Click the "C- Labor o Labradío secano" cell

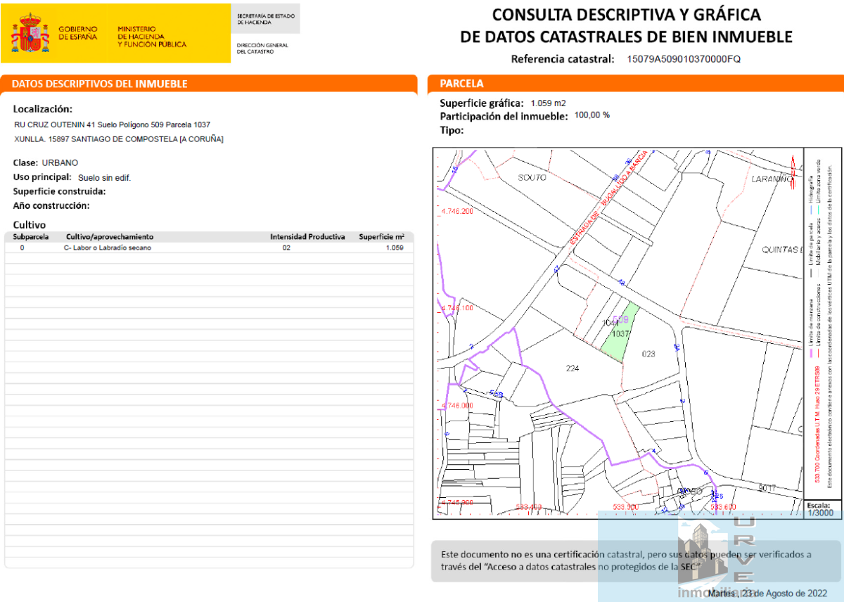108,248
